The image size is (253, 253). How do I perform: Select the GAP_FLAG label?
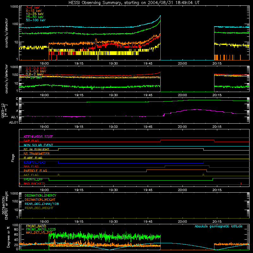click(x=31, y=141)
